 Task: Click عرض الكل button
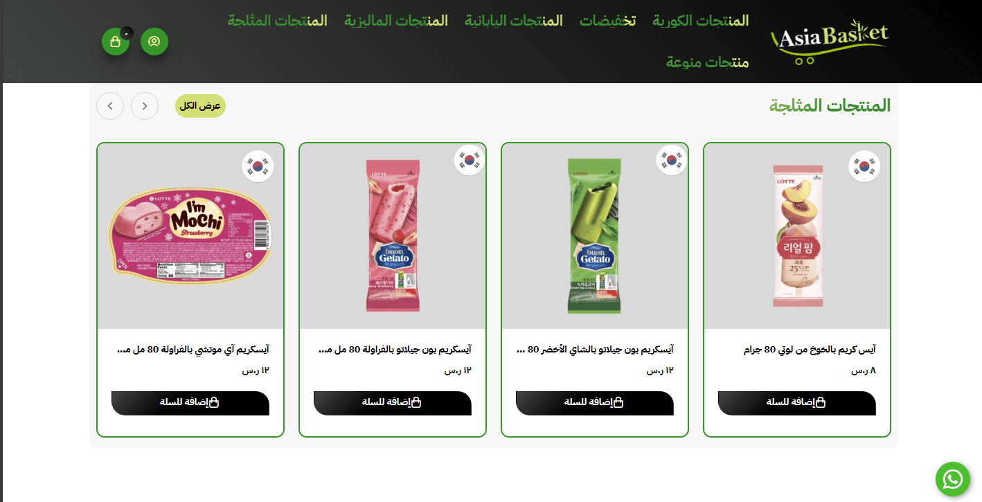click(x=200, y=106)
